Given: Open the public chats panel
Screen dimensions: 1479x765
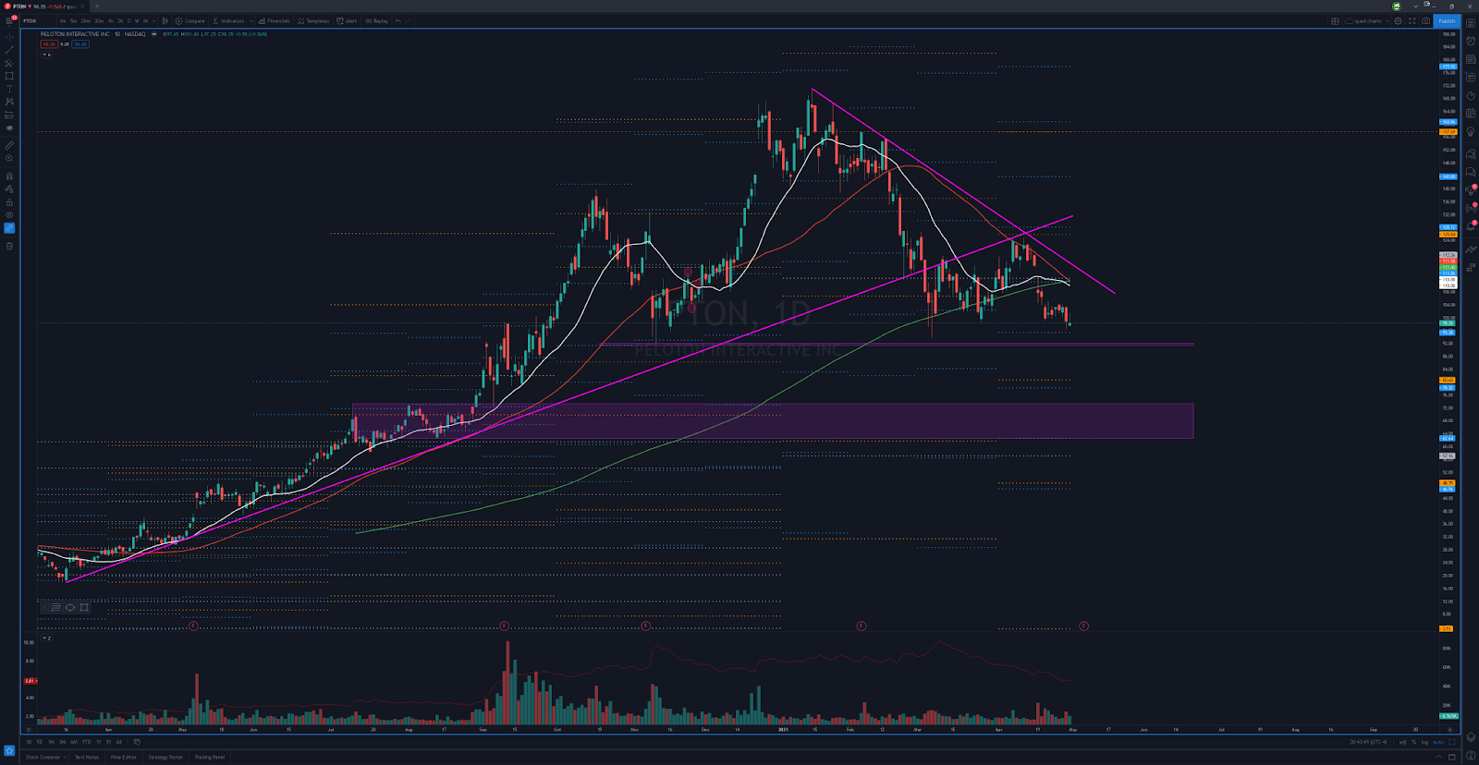Looking at the screenshot, I should click(1471, 154).
